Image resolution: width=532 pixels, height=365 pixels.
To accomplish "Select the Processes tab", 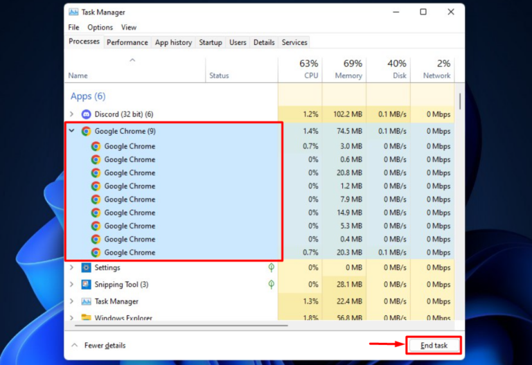I will (x=84, y=42).
